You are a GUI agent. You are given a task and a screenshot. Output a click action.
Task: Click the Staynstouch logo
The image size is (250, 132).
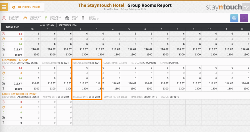tap(224, 7)
